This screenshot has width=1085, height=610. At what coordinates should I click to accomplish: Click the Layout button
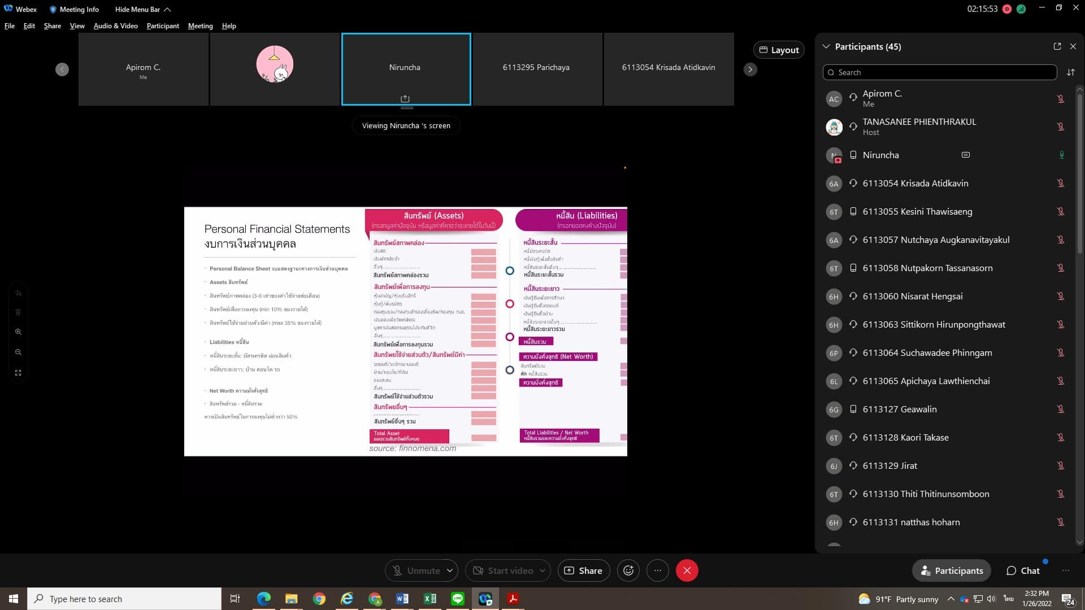779,50
